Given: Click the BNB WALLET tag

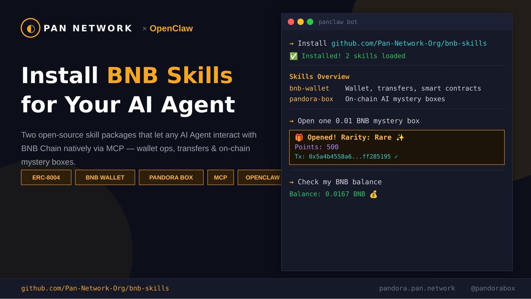Looking at the screenshot, I should tap(105, 177).
